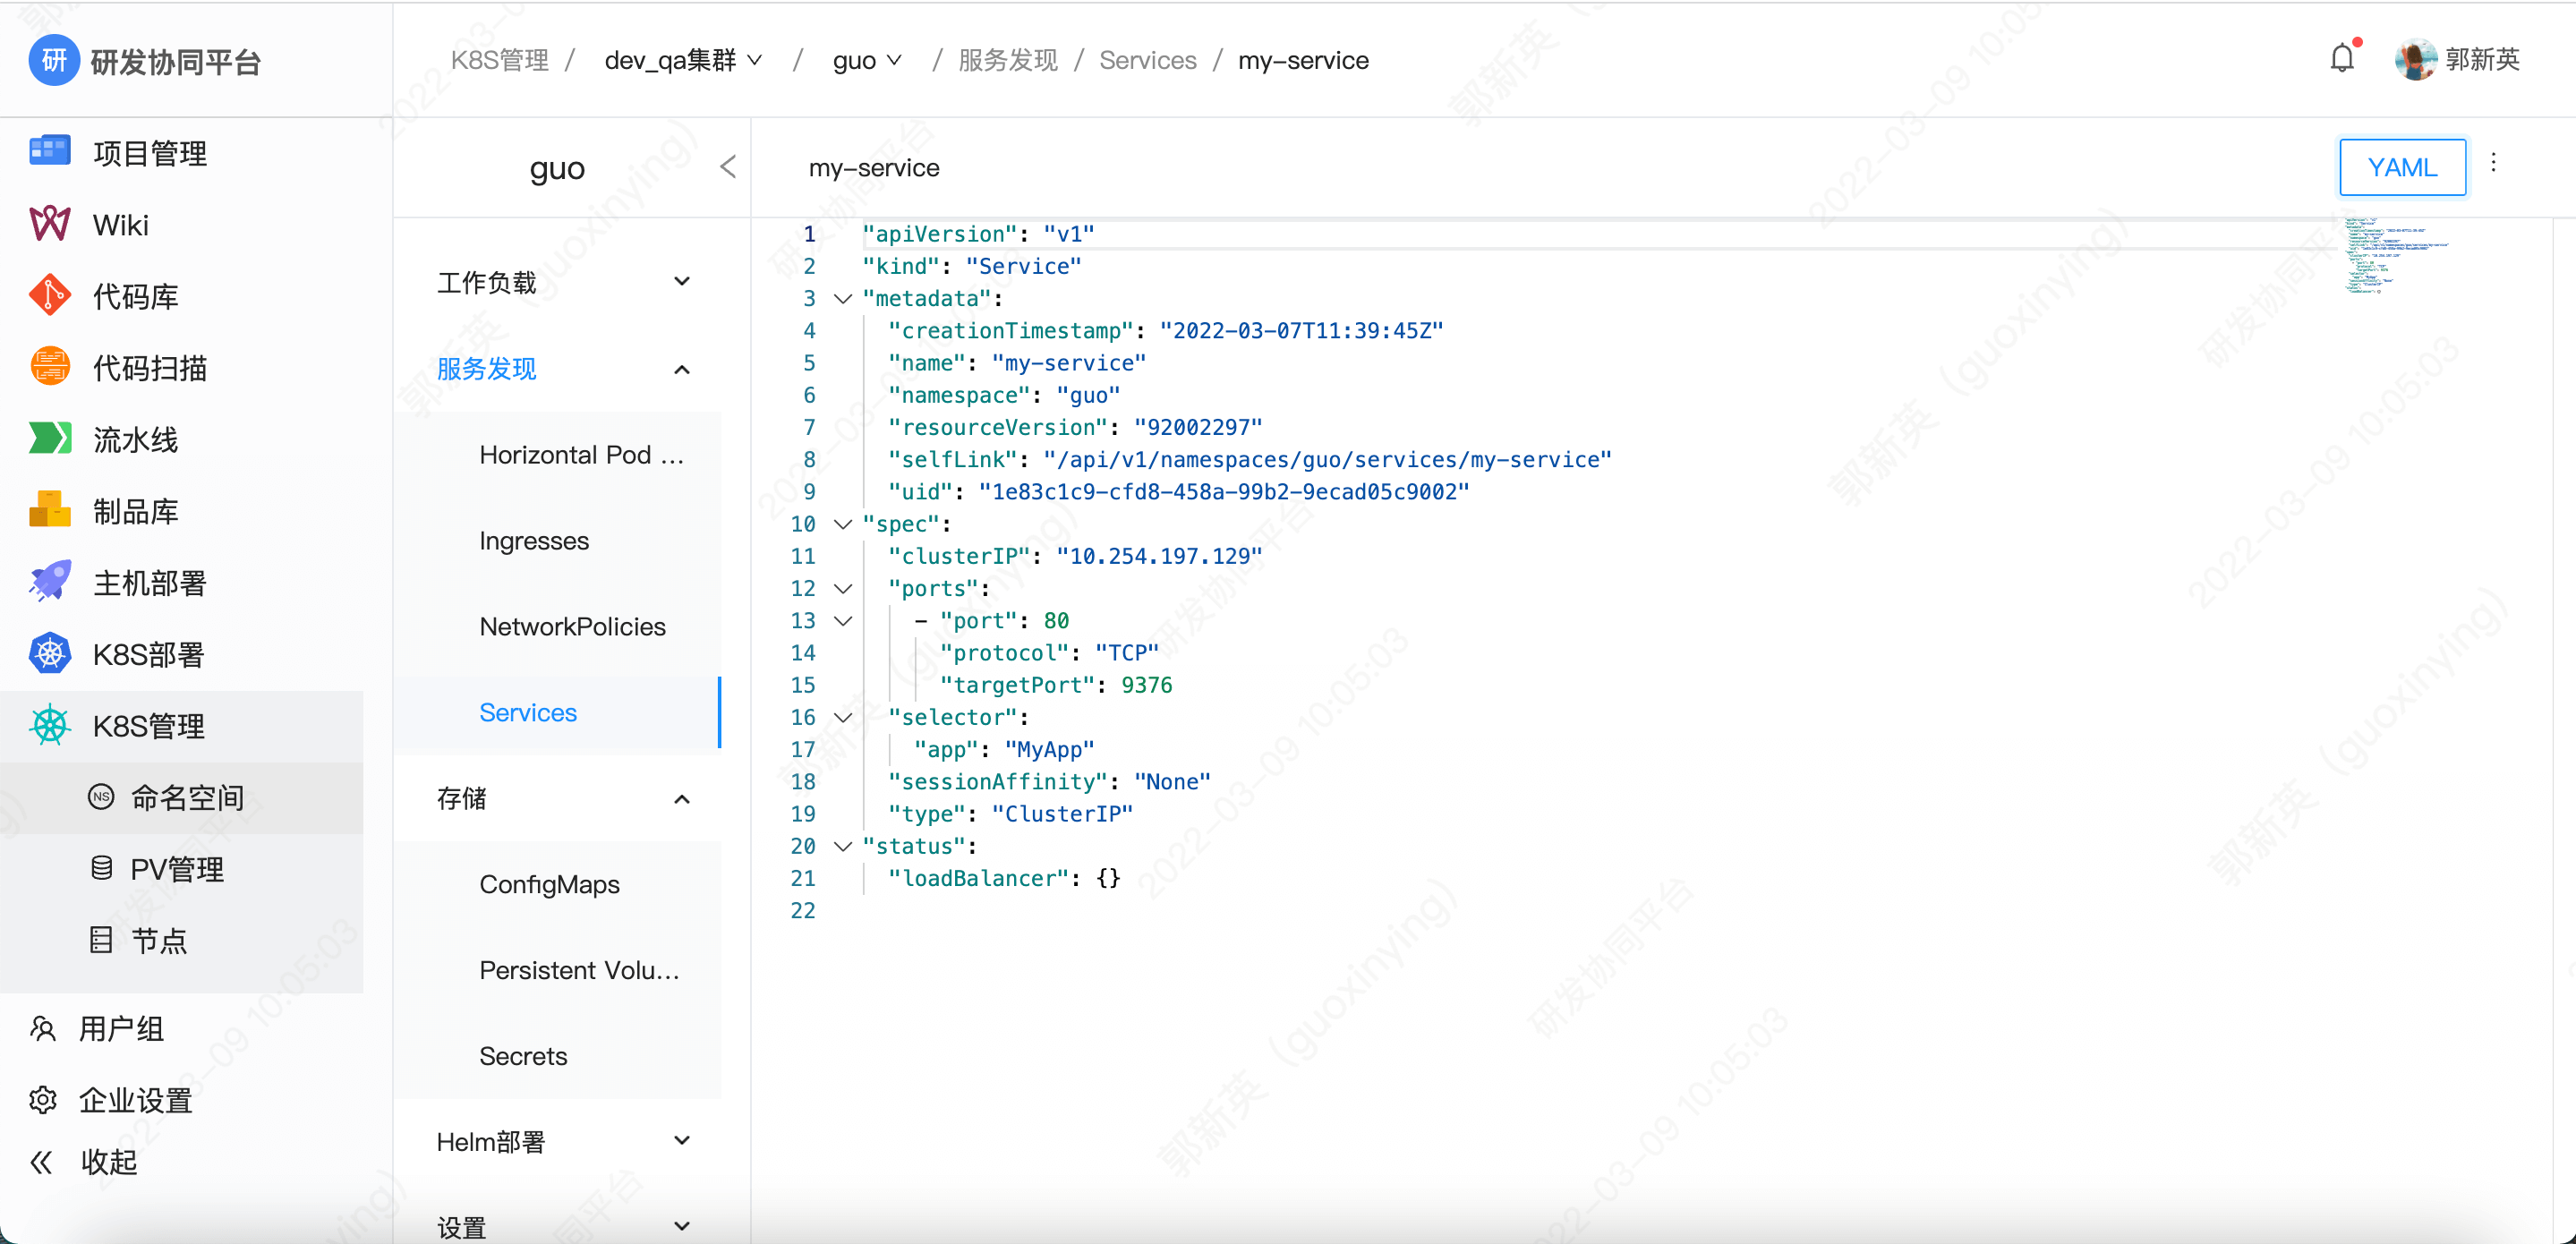Open the ConfigMaps menu item

[549, 884]
